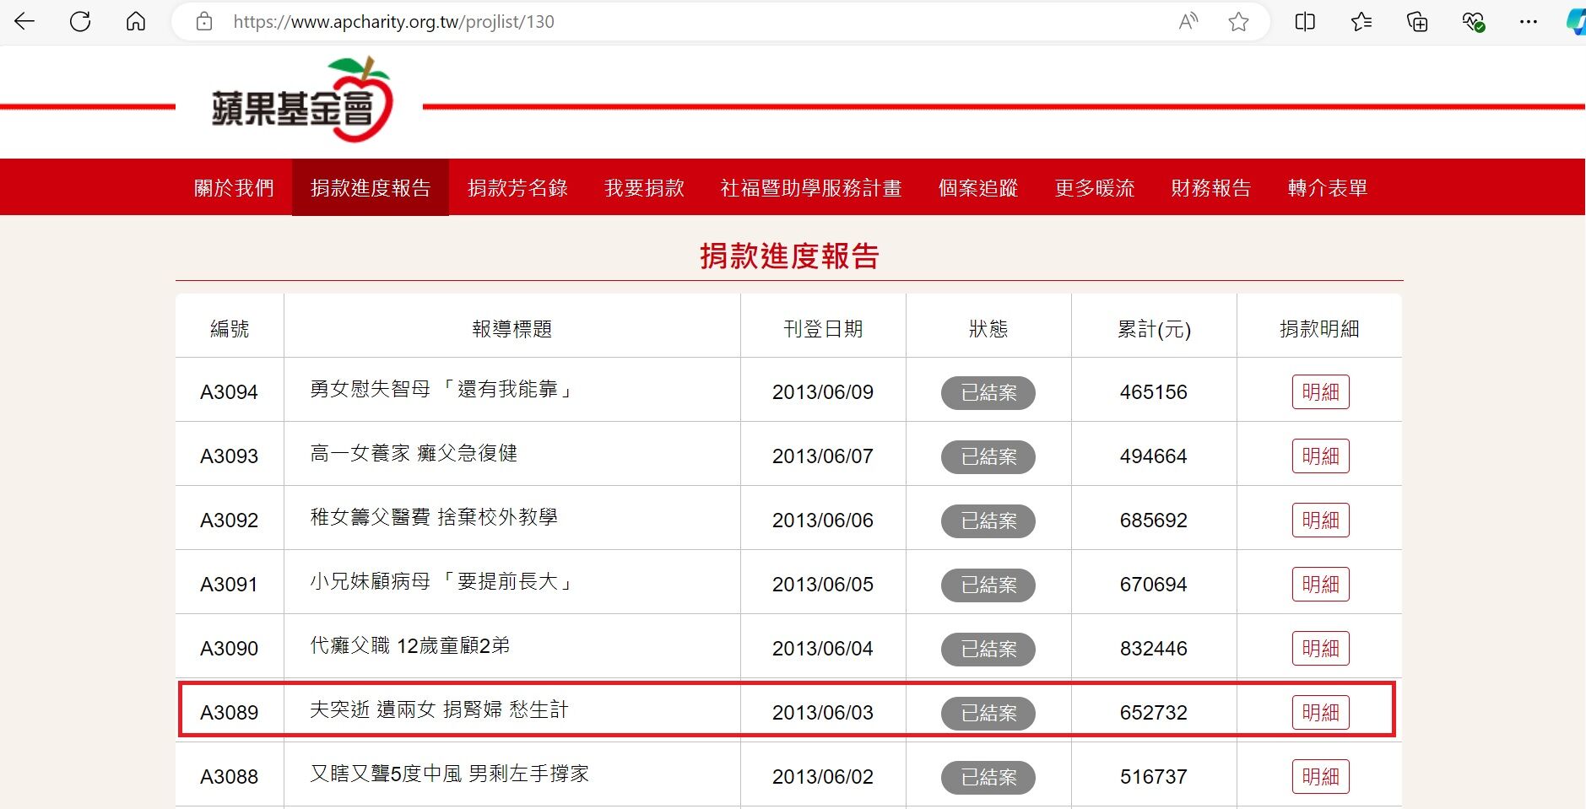Image resolution: width=1586 pixels, height=809 pixels.
Task: Open 明細 for case A3093
Action: [x=1320, y=456]
